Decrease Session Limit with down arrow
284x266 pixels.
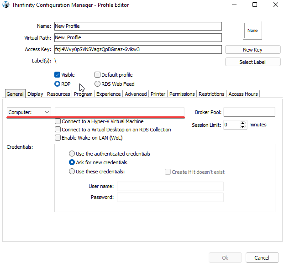coord(242,127)
